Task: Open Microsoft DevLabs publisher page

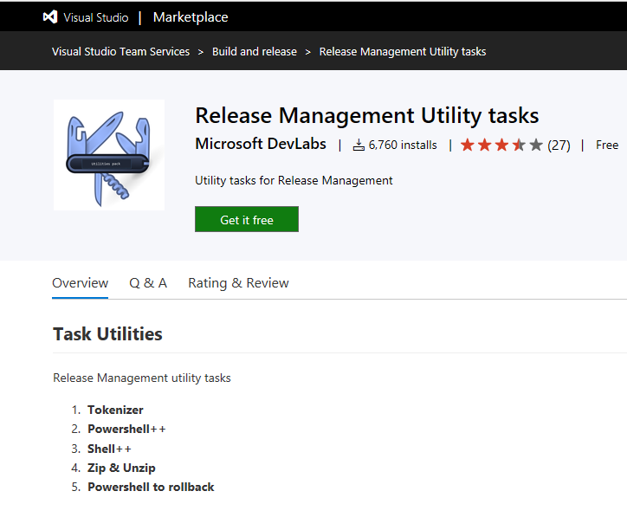Action: point(261,144)
